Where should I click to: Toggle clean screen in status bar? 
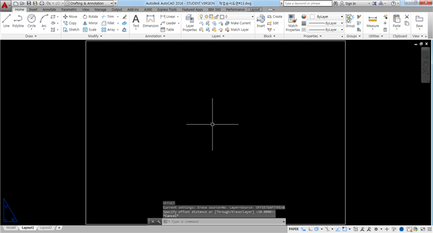423,229
